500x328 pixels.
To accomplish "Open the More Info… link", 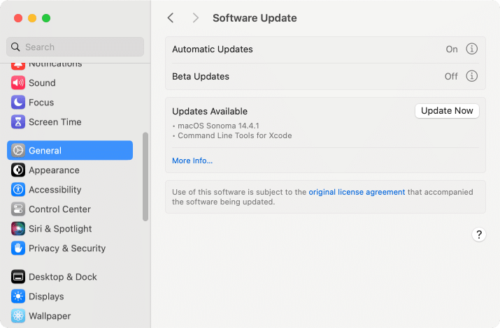I will tap(192, 161).
